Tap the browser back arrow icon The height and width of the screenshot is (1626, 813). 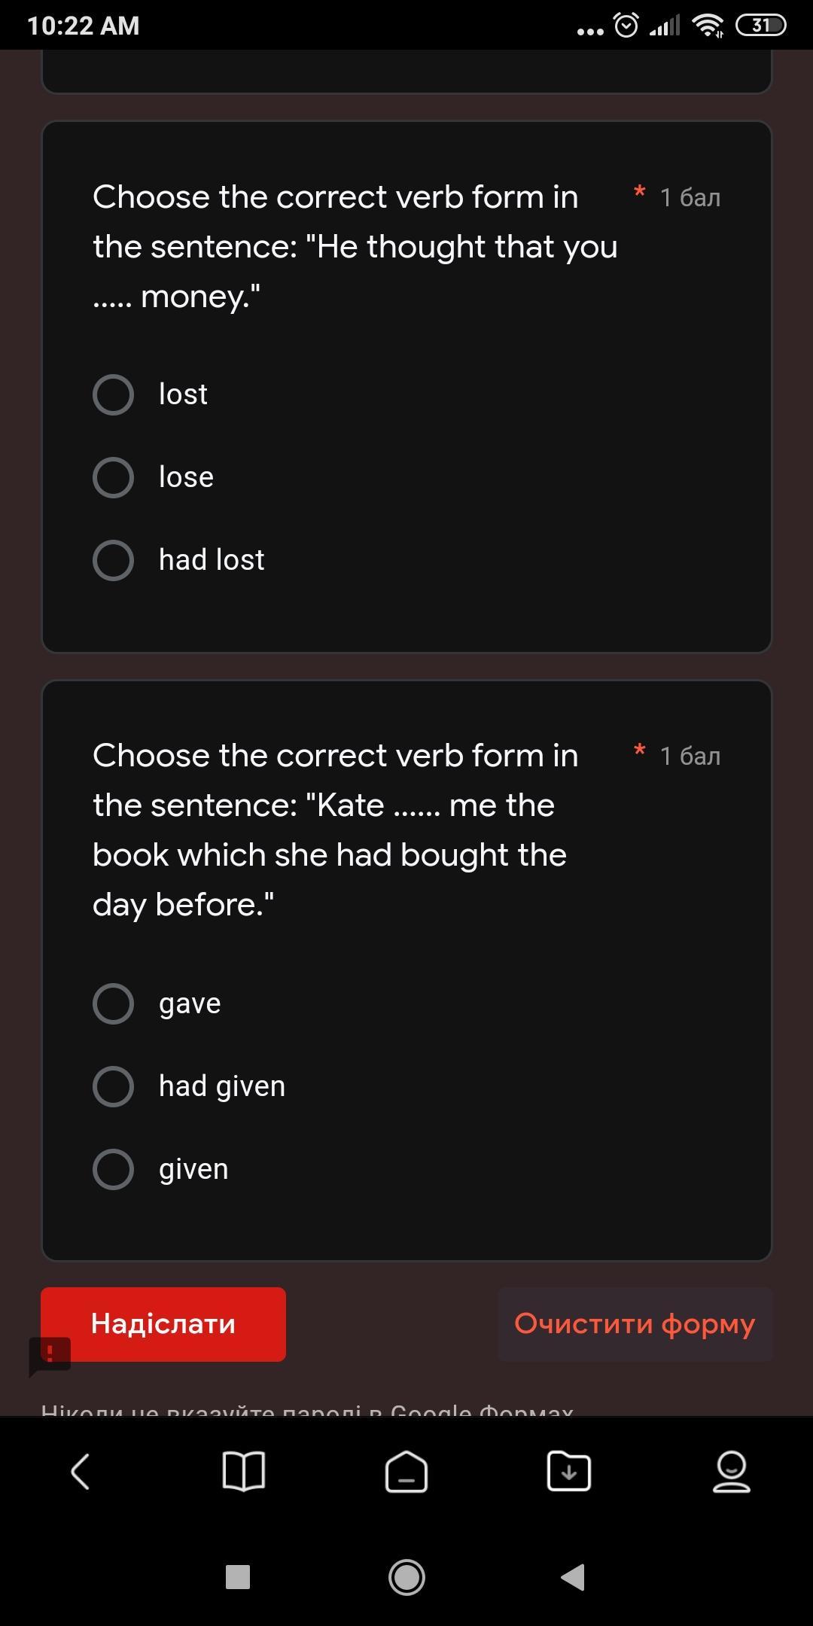81,1471
